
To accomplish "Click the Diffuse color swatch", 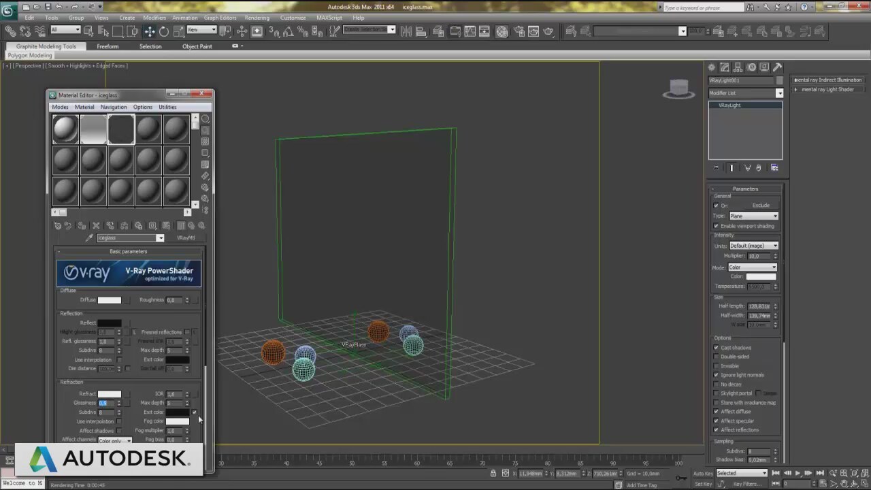I will pos(110,300).
